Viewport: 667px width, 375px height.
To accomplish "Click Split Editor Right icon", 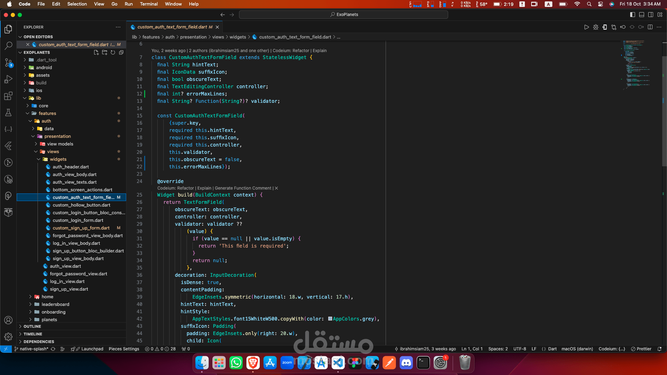I will click(x=650, y=27).
